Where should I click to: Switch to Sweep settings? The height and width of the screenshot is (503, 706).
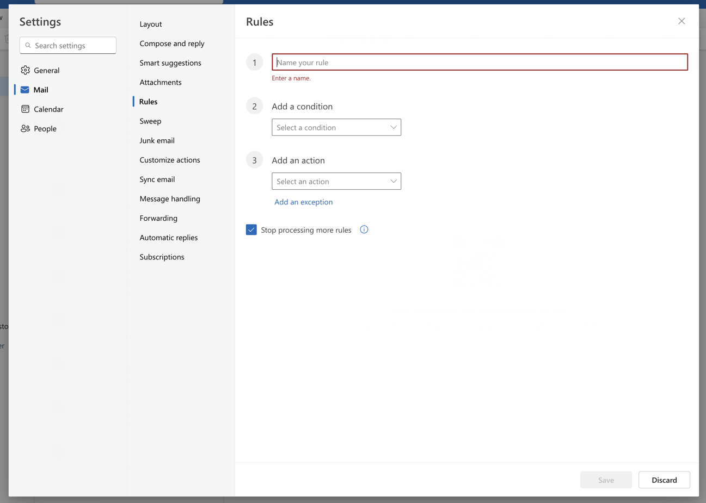point(150,121)
